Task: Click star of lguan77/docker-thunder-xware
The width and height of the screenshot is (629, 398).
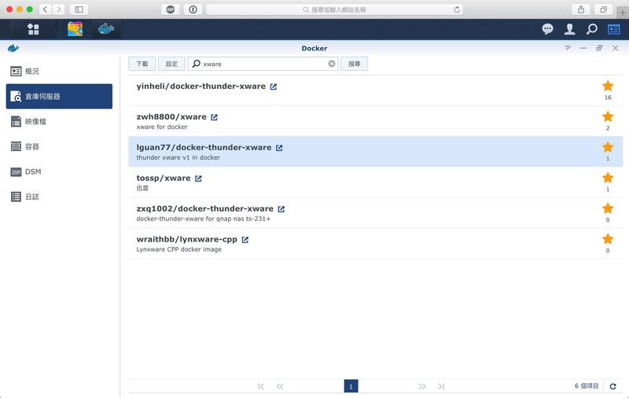Action: click(x=608, y=147)
